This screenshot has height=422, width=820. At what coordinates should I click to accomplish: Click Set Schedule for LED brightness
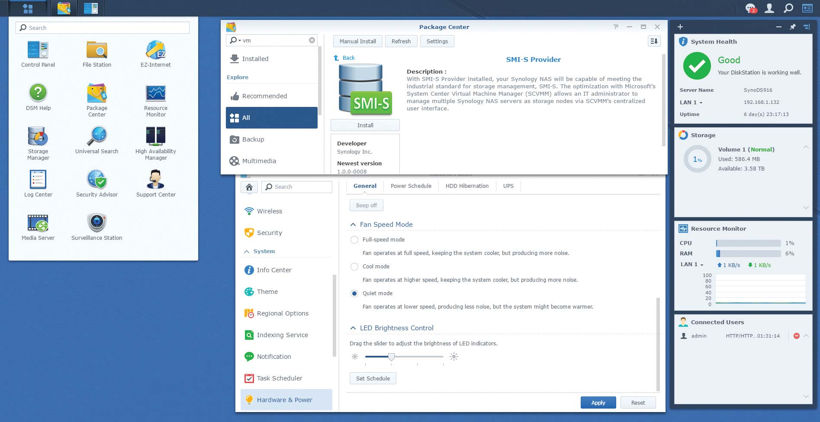pos(373,378)
